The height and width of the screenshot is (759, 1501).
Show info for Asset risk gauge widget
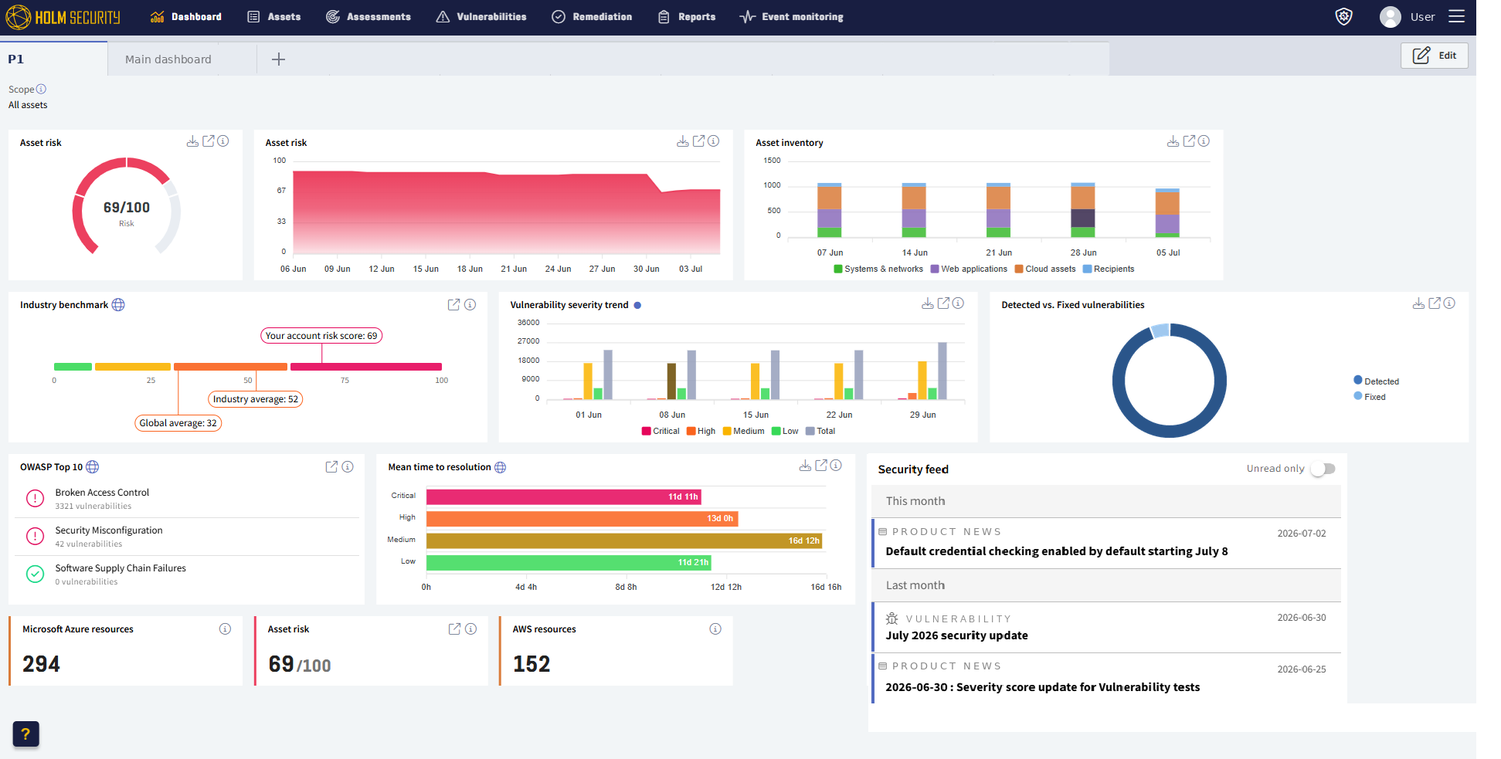(x=223, y=141)
